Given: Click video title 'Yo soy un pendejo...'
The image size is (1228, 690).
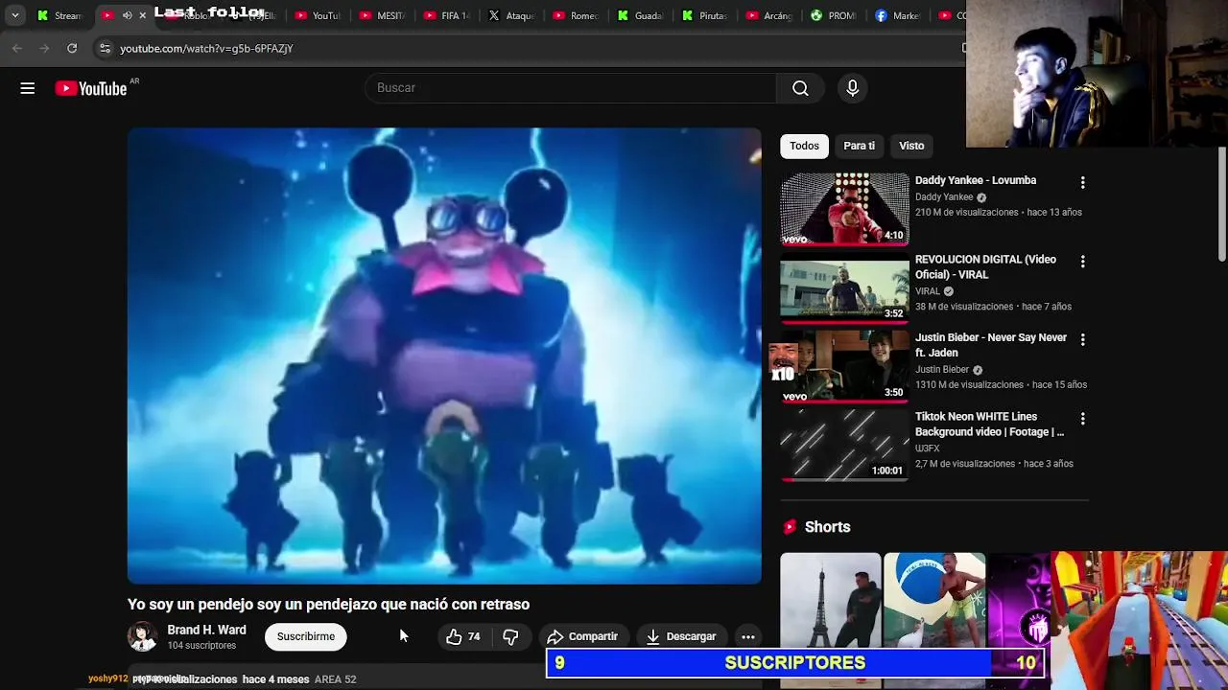Looking at the screenshot, I should coord(328,604).
